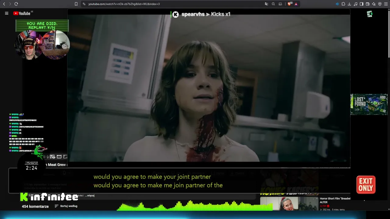Open the Brave Wallet icon

point(367,4)
